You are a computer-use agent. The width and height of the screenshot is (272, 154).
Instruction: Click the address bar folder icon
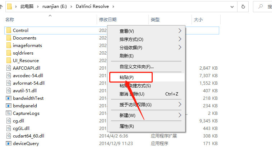10,6
